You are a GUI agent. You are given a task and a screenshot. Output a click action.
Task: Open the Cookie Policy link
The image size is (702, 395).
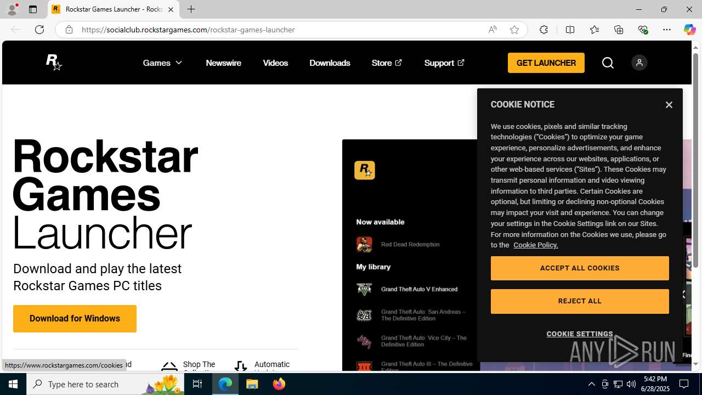[536, 245]
